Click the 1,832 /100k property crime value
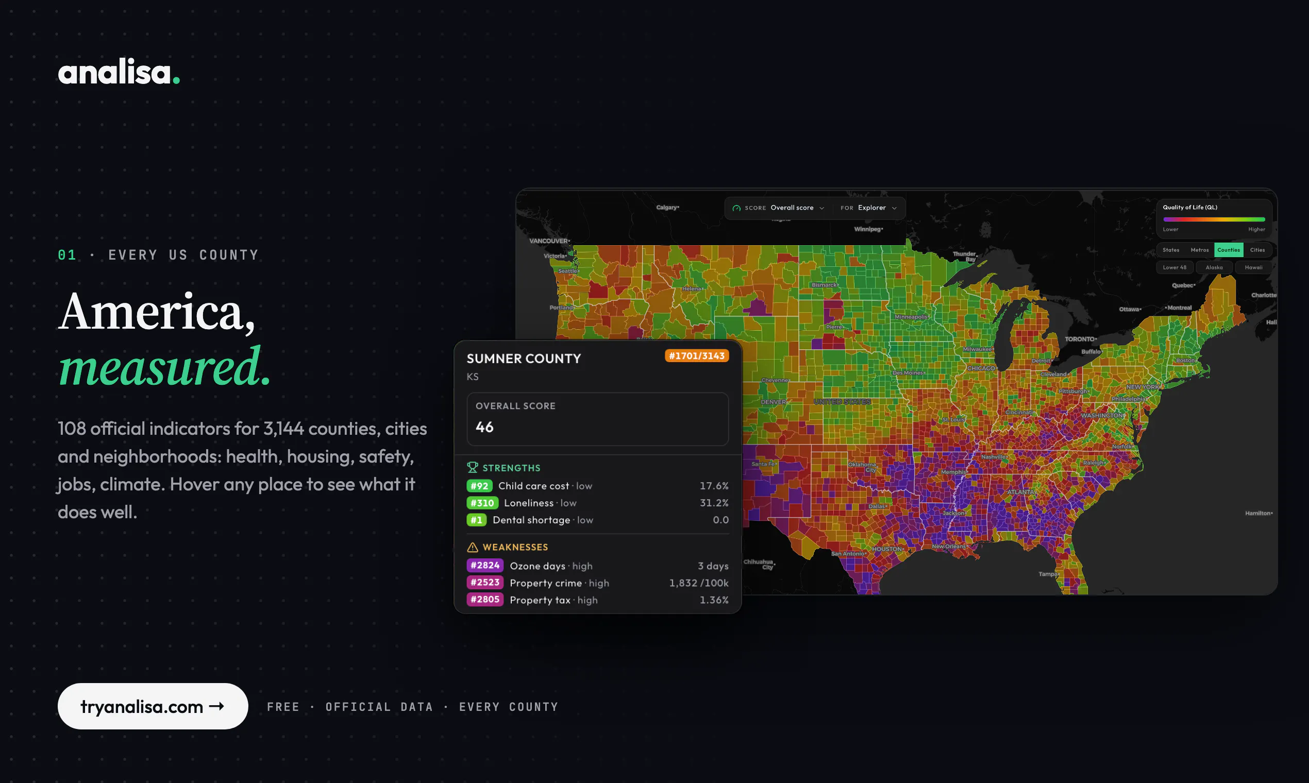Screen dimensions: 1309x783 (699, 583)
